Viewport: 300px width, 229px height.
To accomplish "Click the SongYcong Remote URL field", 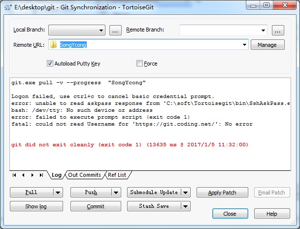I will (x=148, y=45).
